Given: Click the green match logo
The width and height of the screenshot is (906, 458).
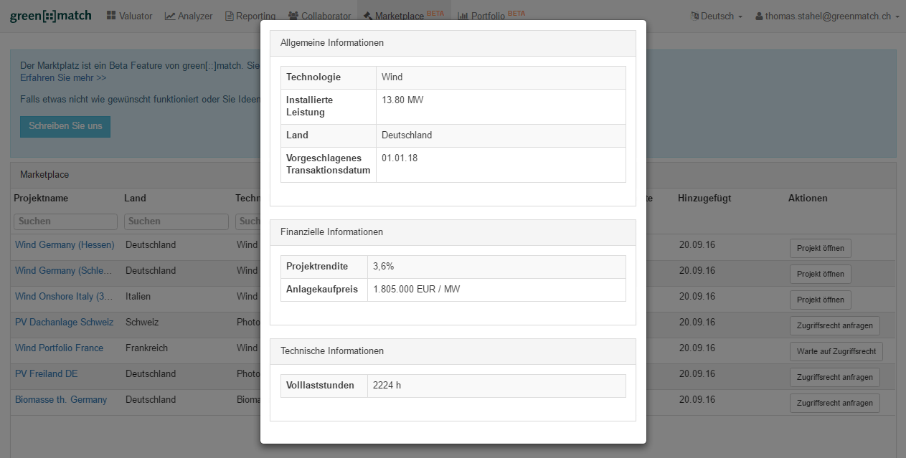Looking at the screenshot, I should coord(50,16).
